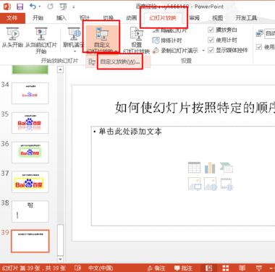Open the 批注 comments pane button
The height and width of the screenshot is (272, 275).
tap(184, 268)
